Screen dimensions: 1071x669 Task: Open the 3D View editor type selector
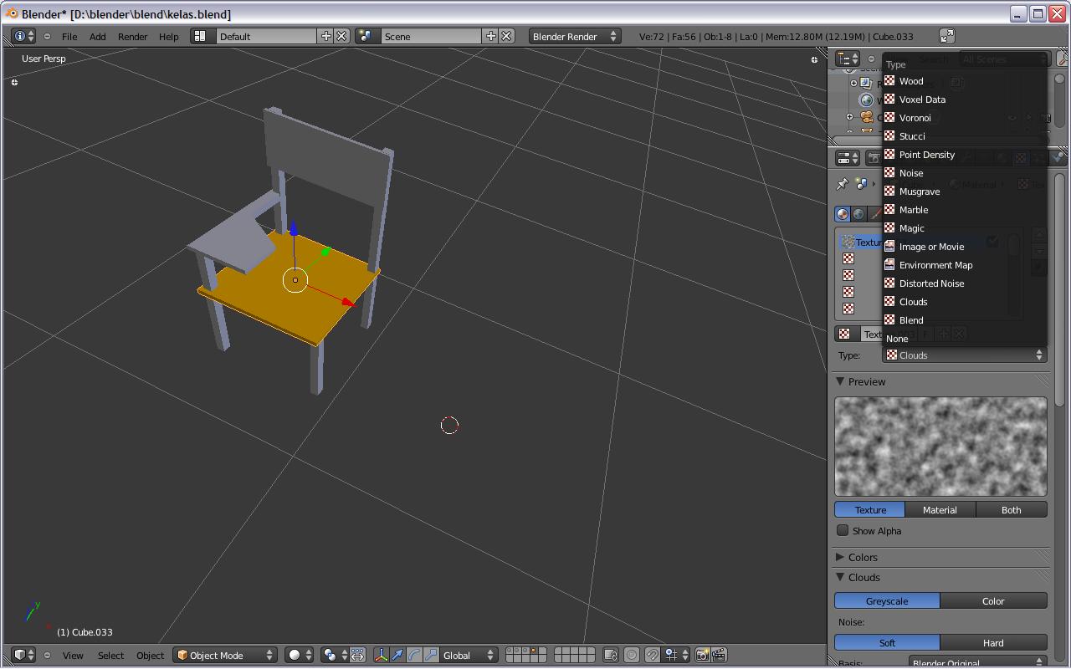[x=23, y=655]
